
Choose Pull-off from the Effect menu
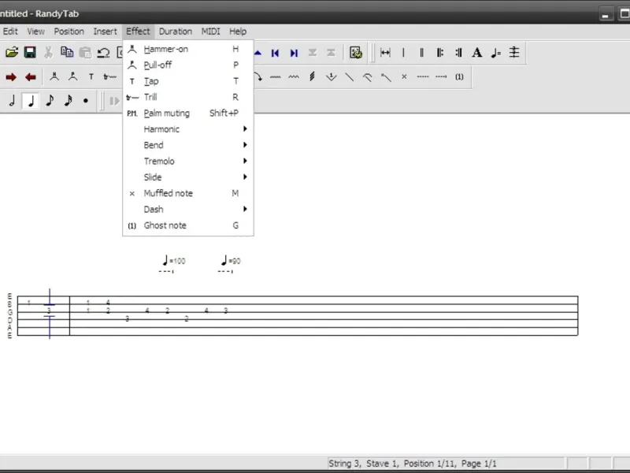(x=188, y=65)
